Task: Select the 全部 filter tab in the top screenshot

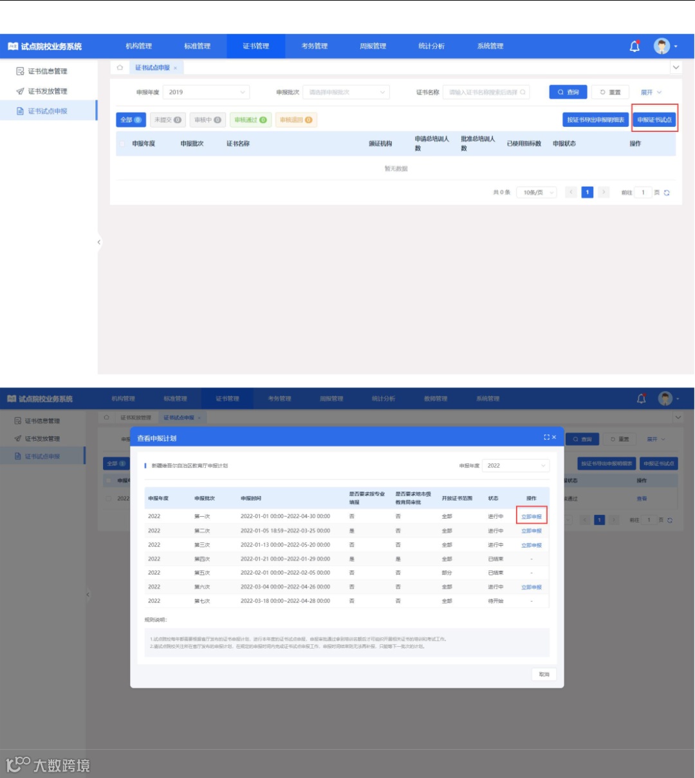Action: pyautogui.click(x=131, y=120)
